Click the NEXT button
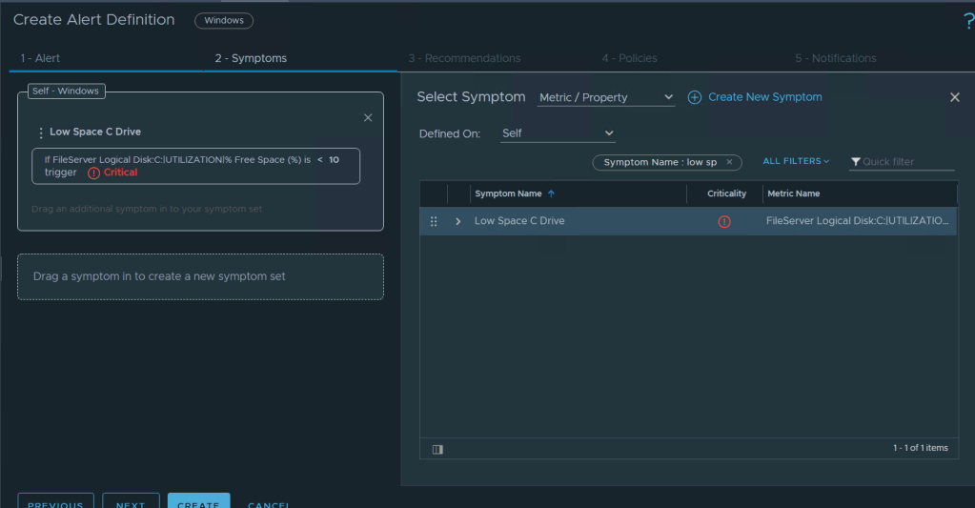Image resolution: width=975 pixels, height=508 pixels. coord(131,501)
